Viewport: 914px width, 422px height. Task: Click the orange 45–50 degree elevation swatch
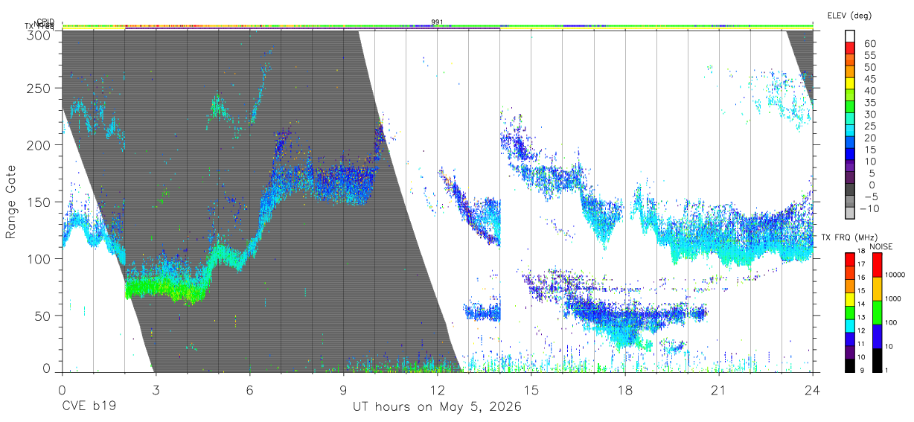(851, 73)
